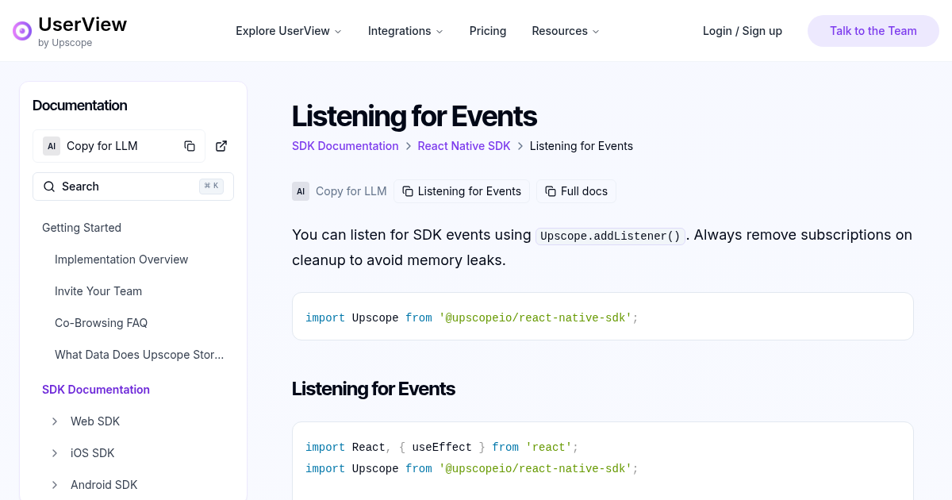
Task: Click the AI badge in the sidebar
Action: (x=52, y=146)
